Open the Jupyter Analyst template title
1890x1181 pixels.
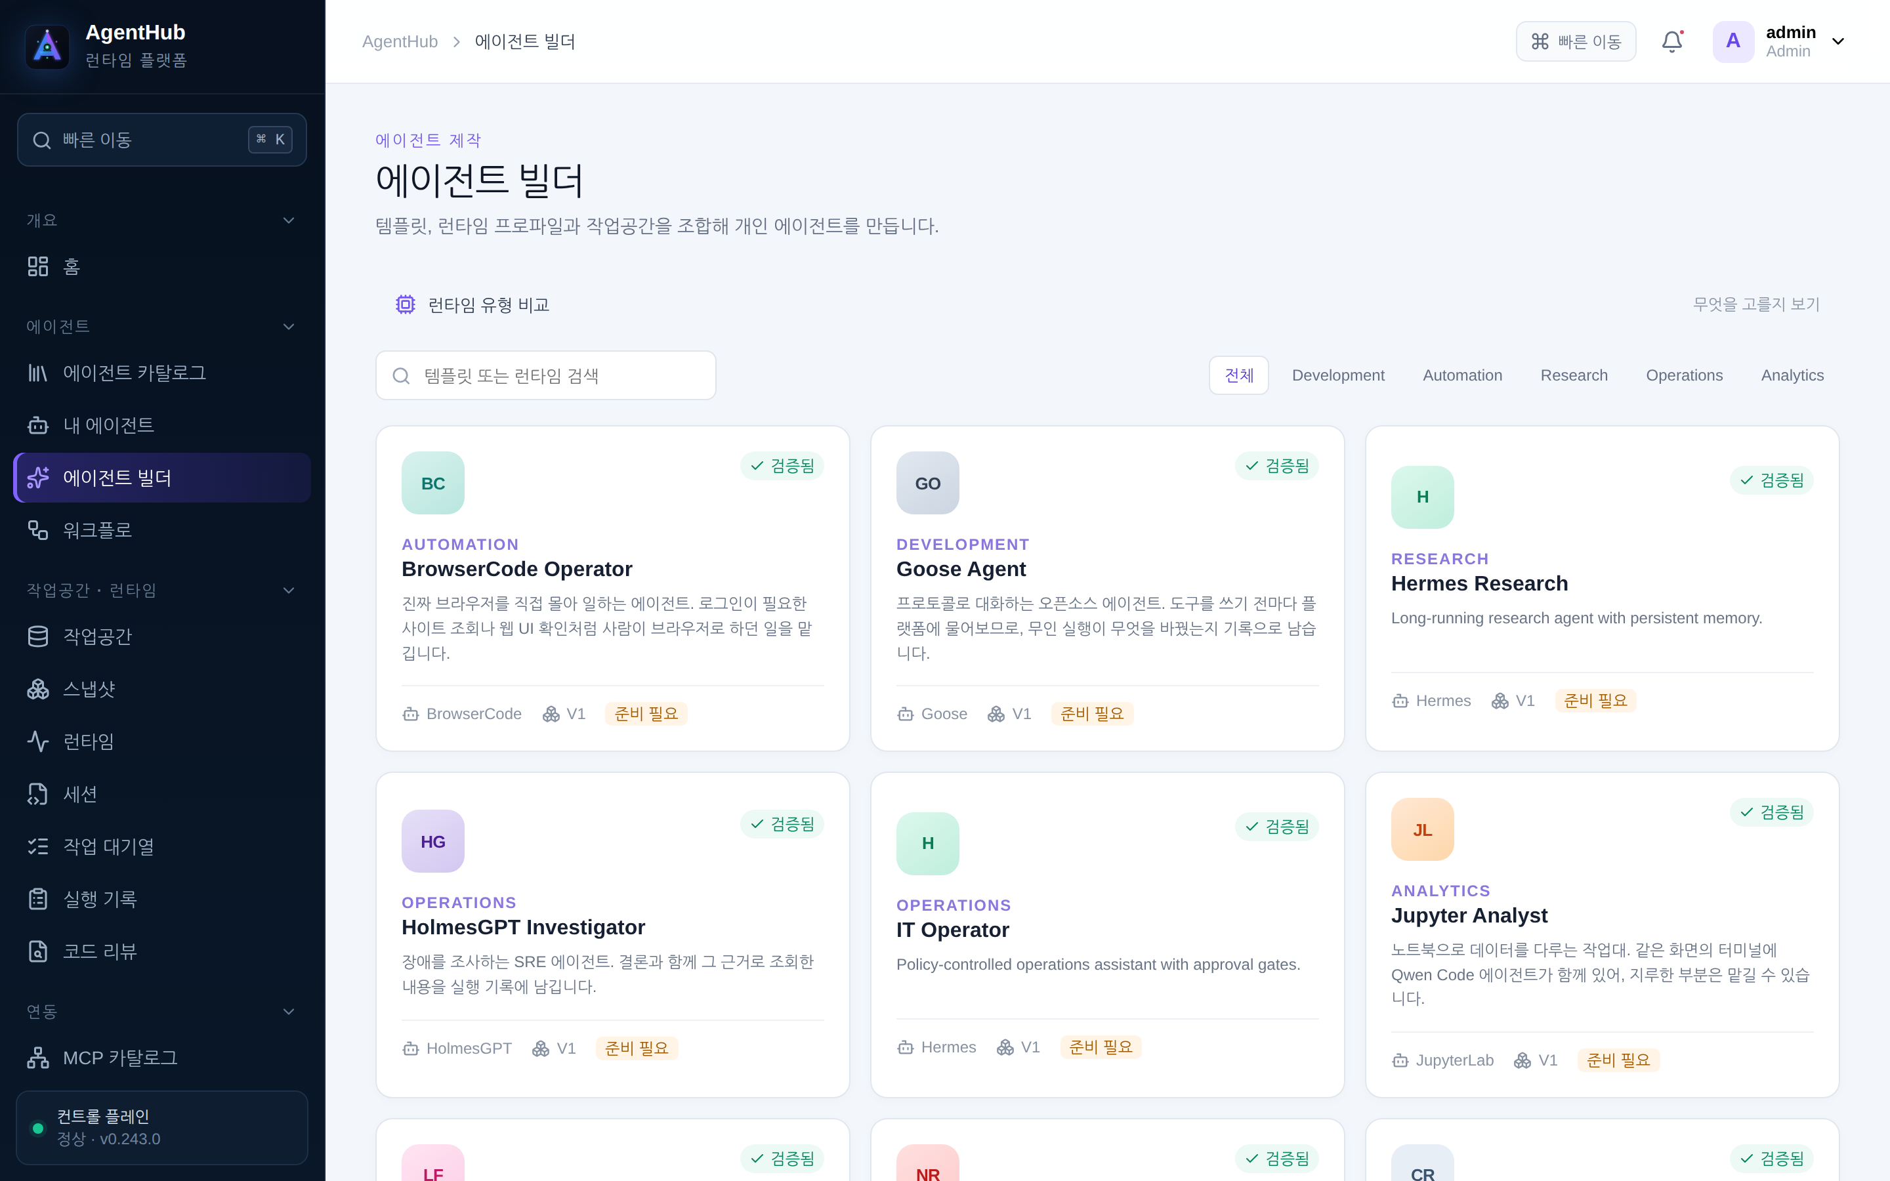[1469, 915]
